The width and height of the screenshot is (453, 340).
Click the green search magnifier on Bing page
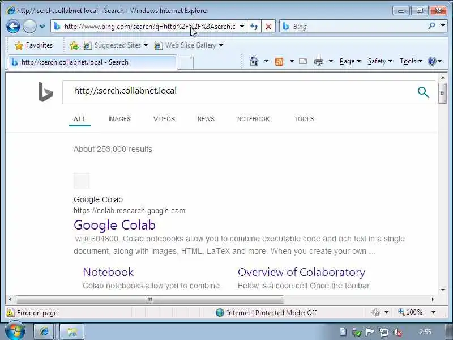click(423, 92)
